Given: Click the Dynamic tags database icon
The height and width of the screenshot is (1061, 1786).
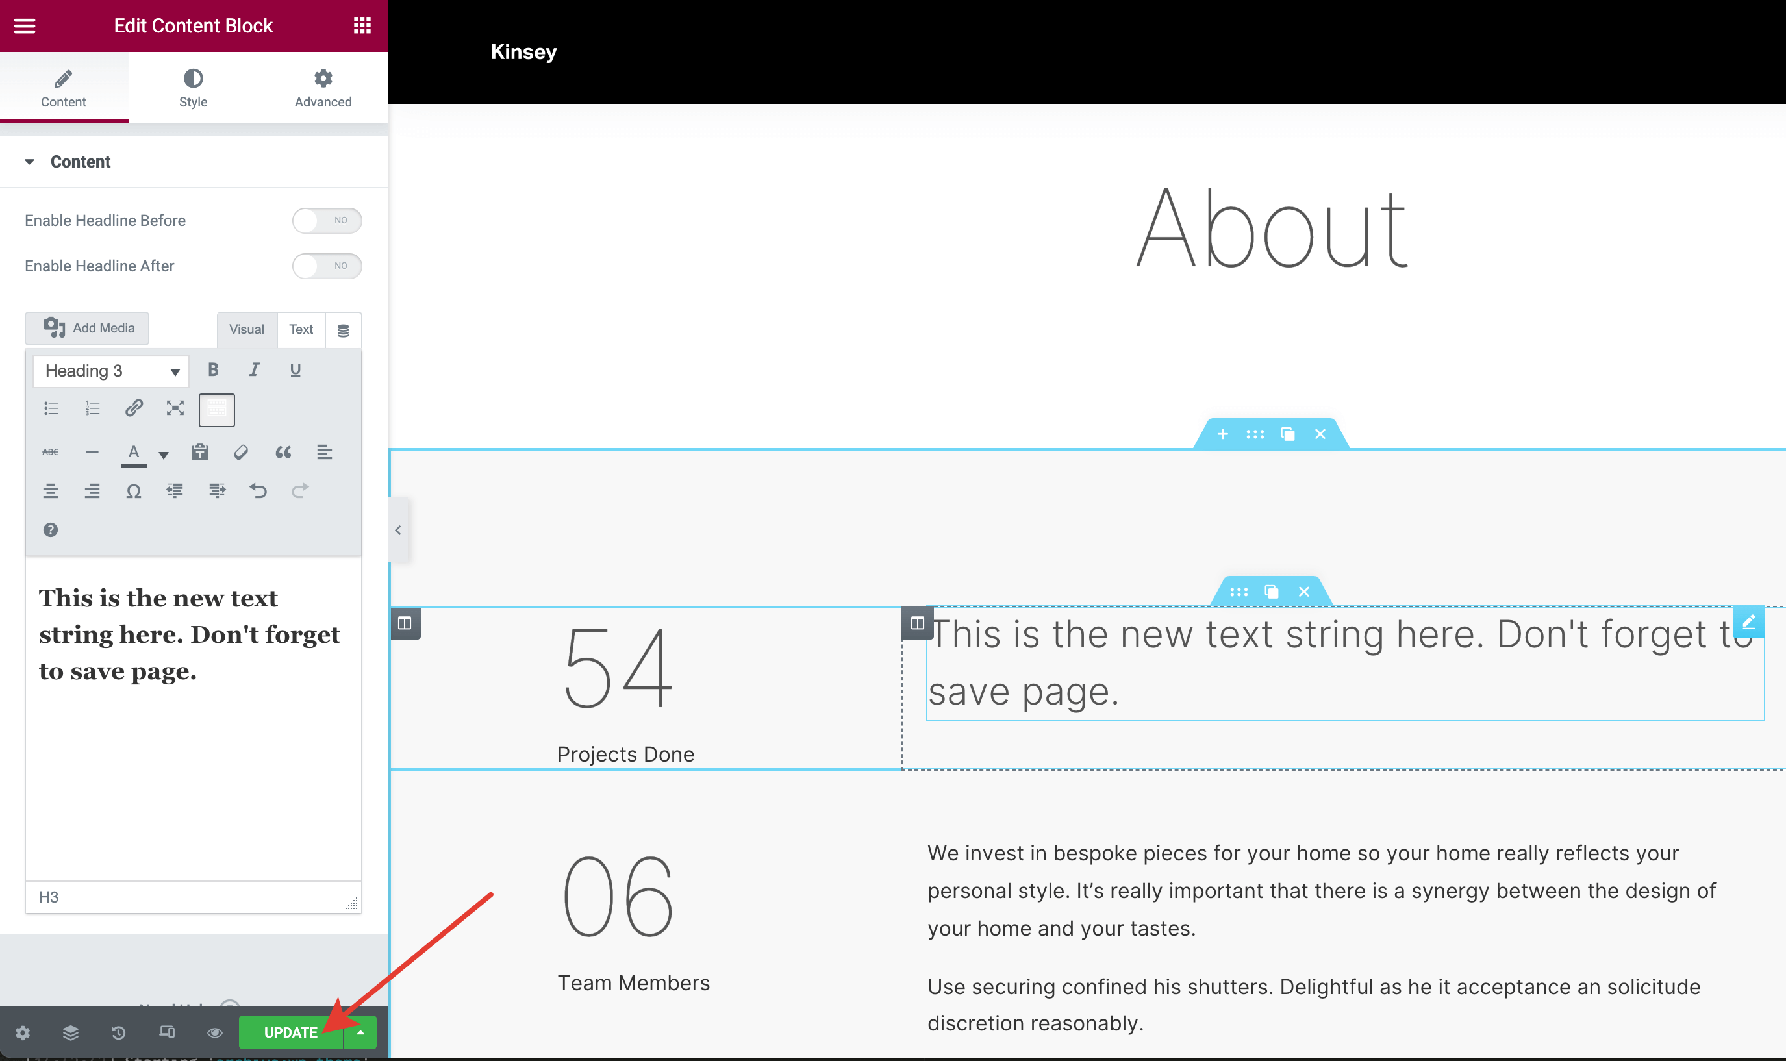Looking at the screenshot, I should (343, 331).
